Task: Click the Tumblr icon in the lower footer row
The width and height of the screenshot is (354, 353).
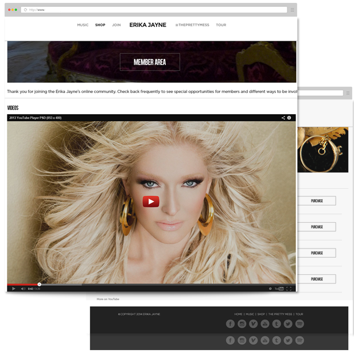Action: coord(277,340)
